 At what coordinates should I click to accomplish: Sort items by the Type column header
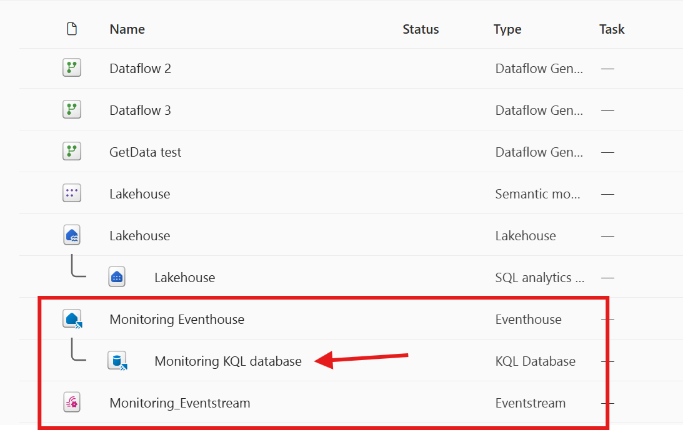tap(507, 29)
